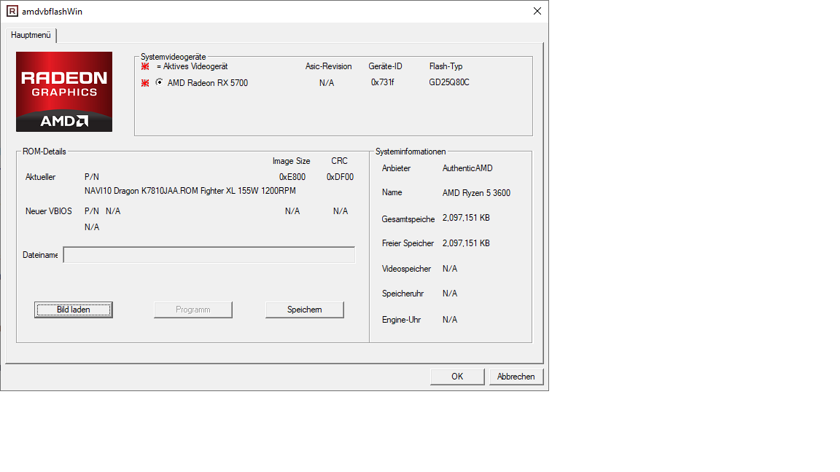Click Speichern to save the current VBIOS
The image size is (840, 472).
[304, 309]
